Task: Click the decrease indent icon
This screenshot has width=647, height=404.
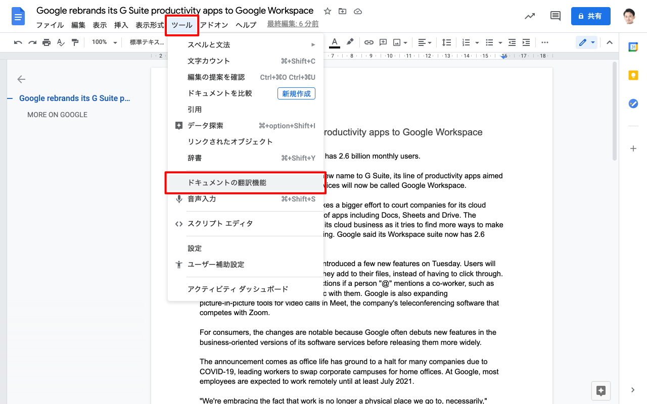Action: (512, 42)
